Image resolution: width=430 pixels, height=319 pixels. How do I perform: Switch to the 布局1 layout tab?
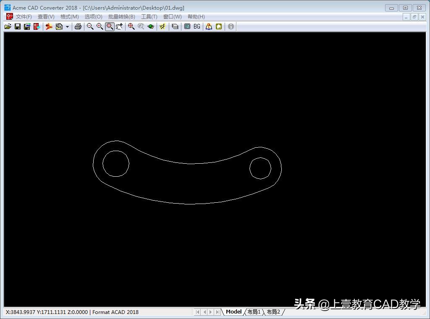pos(254,312)
